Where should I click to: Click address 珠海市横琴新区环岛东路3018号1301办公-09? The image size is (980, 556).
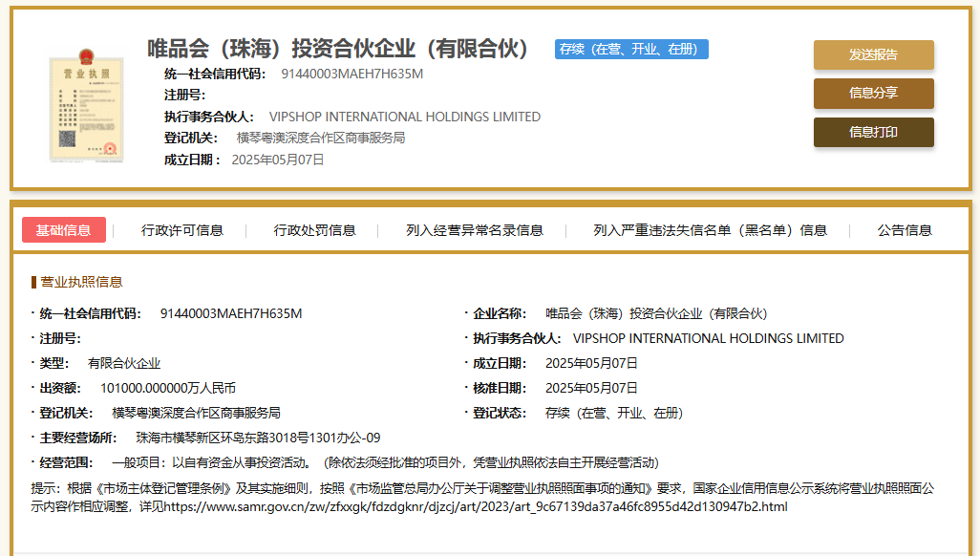[258, 438]
